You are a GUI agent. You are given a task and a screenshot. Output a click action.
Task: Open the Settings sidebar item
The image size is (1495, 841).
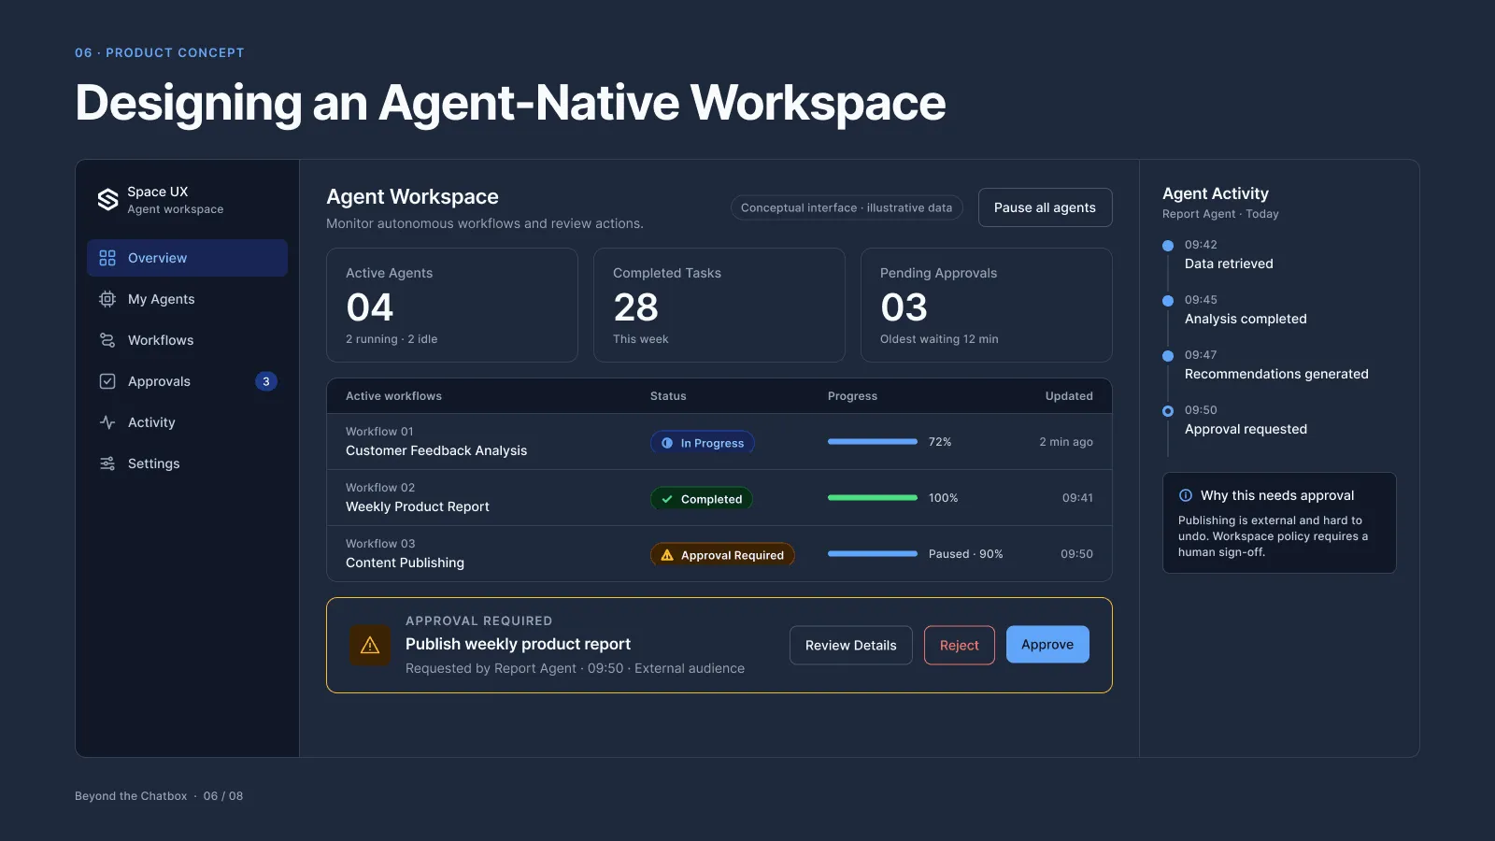click(x=187, y=463)
